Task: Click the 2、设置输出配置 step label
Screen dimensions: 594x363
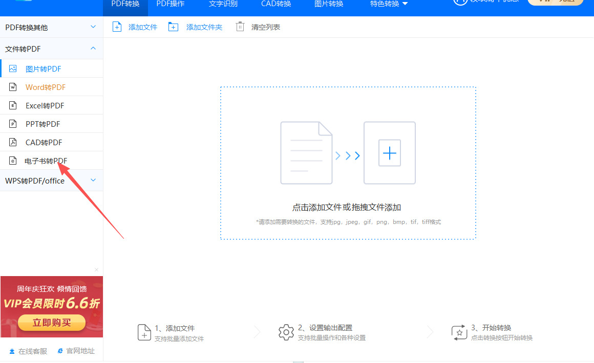Action: [325, 328]
